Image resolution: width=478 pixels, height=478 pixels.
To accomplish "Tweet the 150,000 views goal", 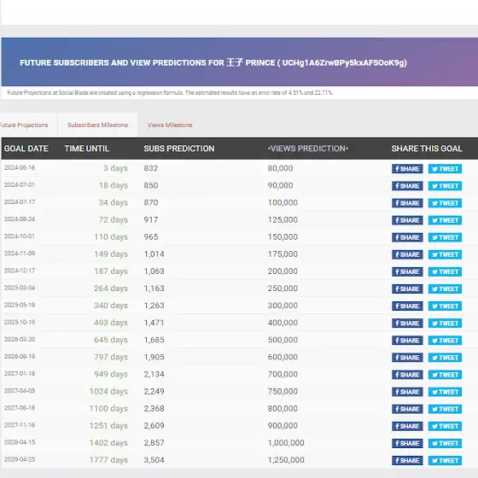I will pos(445,237).
